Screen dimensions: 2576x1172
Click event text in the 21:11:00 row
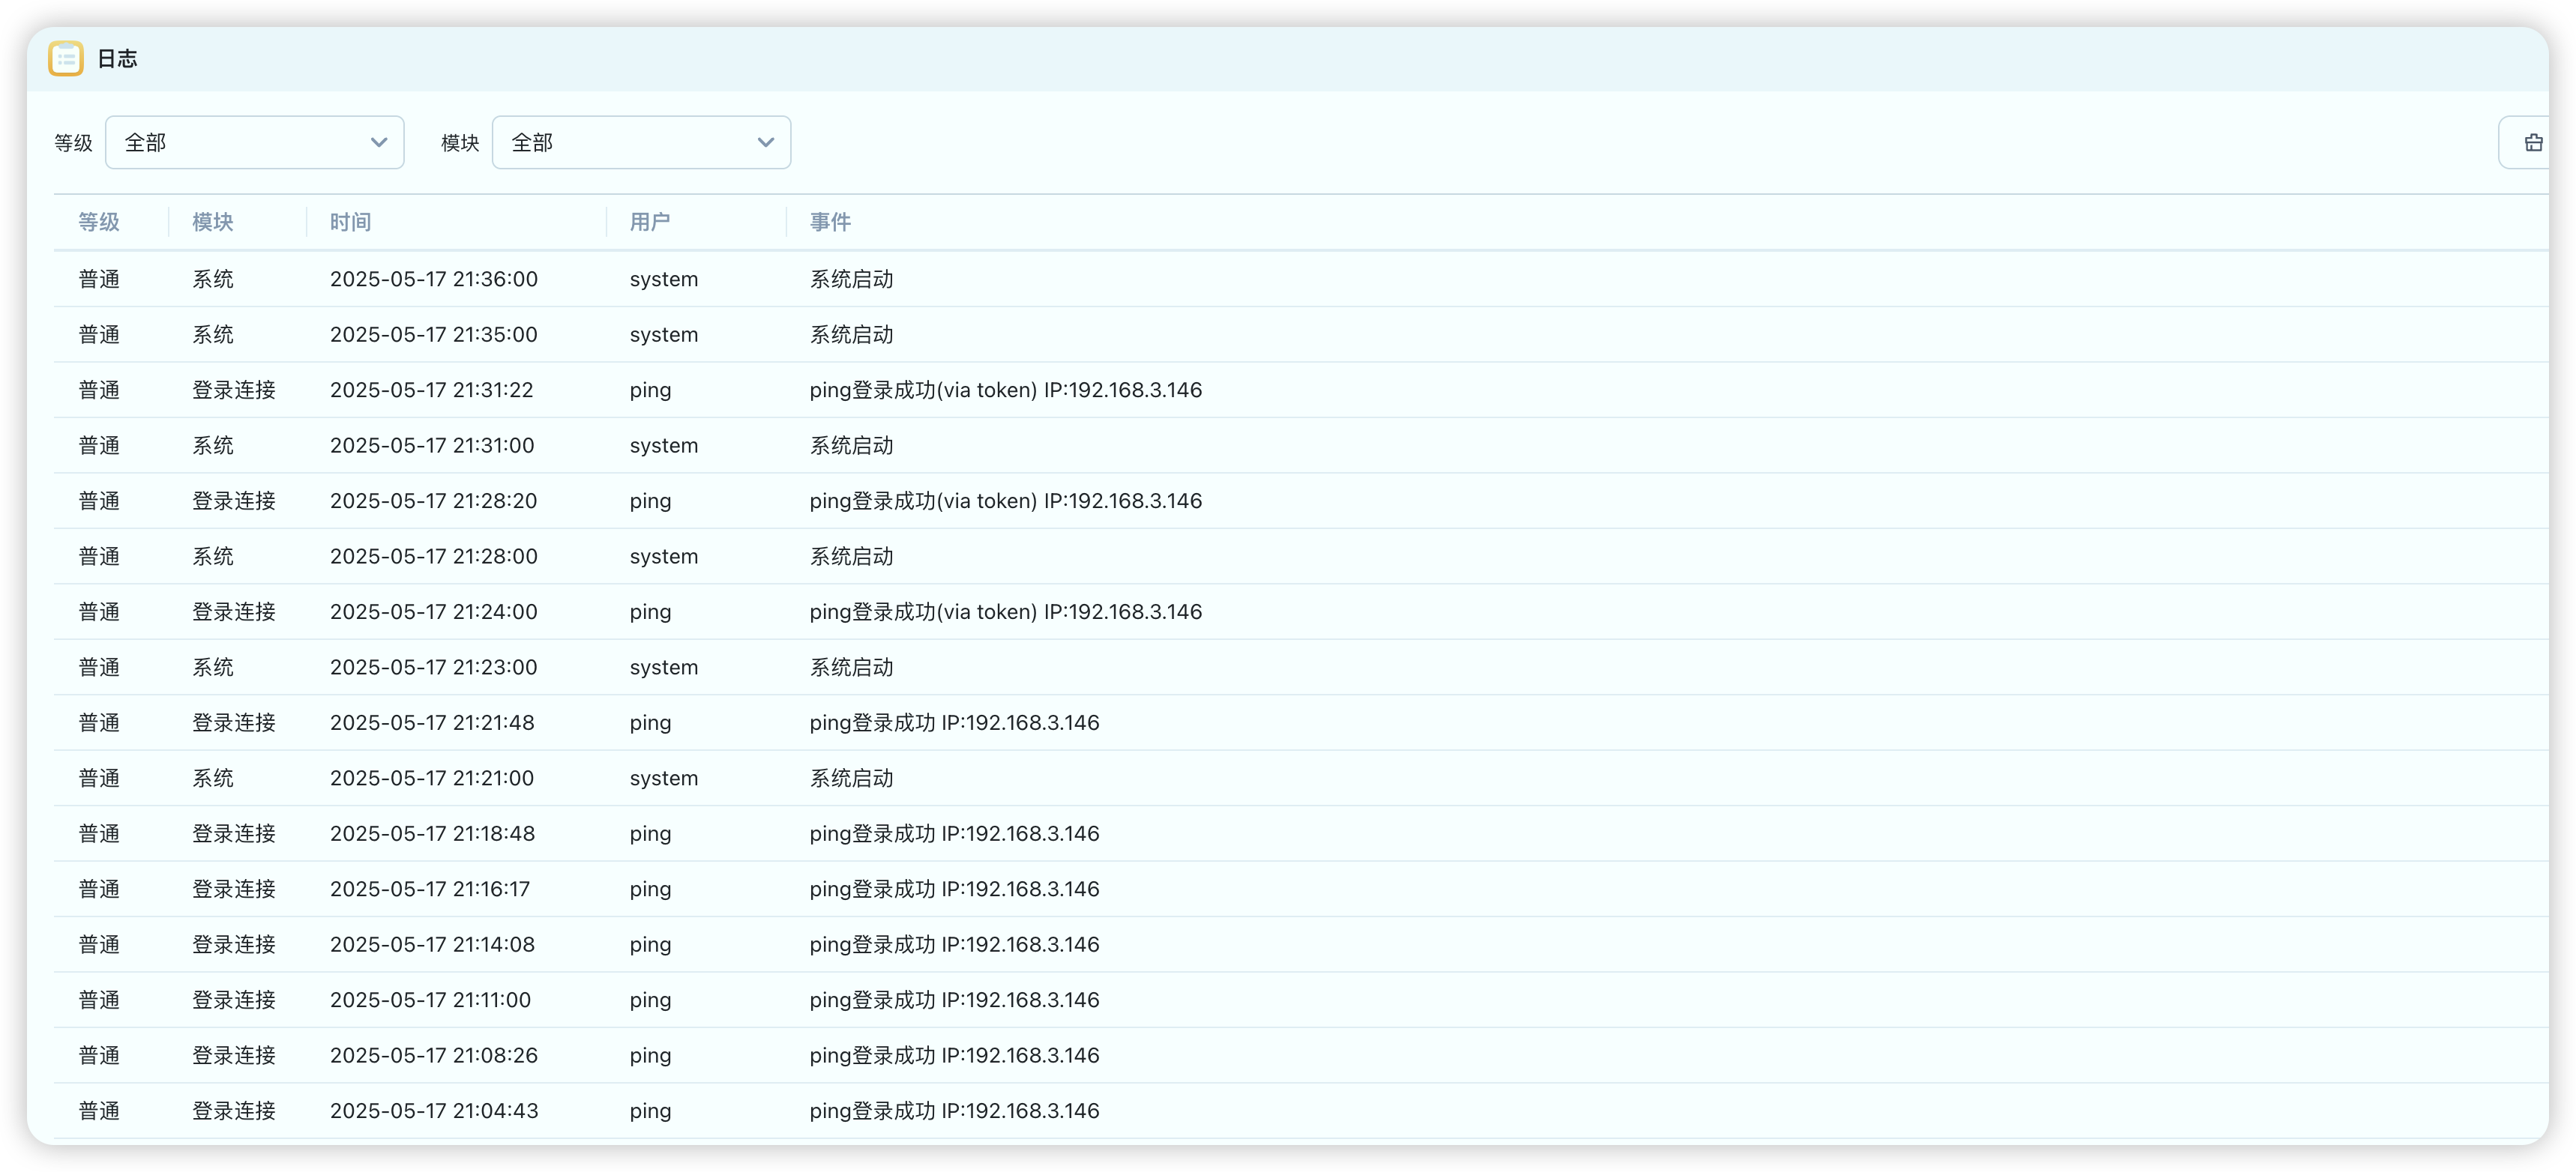pos(954,1000)
